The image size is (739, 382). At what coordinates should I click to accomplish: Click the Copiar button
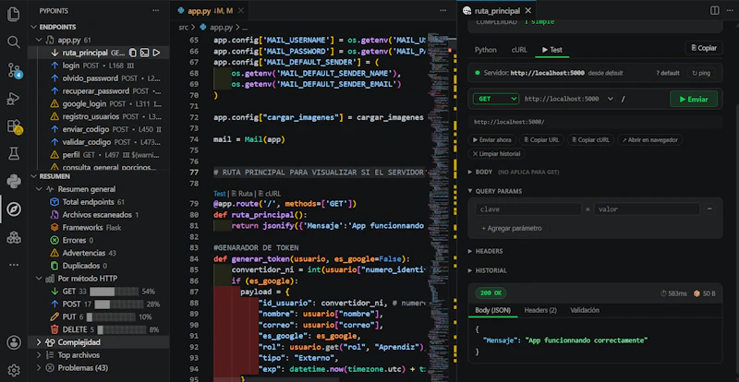(x=704, y=48)
